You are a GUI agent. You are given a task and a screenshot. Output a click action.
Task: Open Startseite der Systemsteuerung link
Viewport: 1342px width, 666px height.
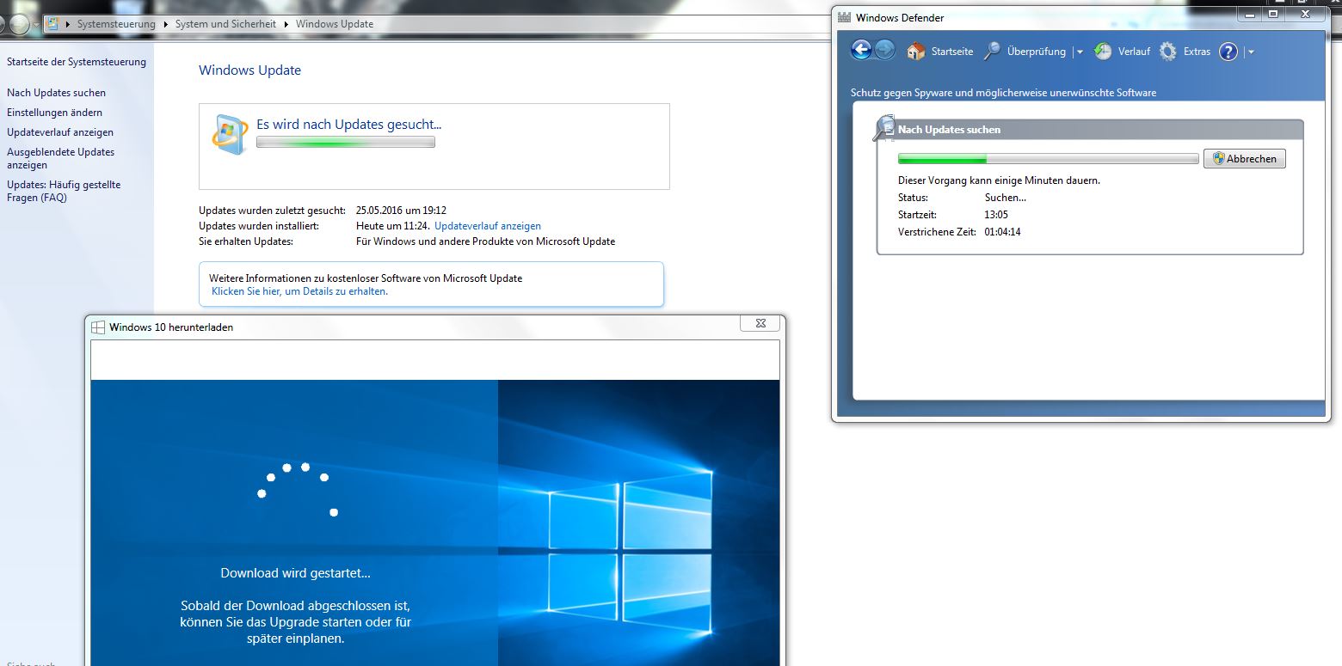[x=77, y=62]
